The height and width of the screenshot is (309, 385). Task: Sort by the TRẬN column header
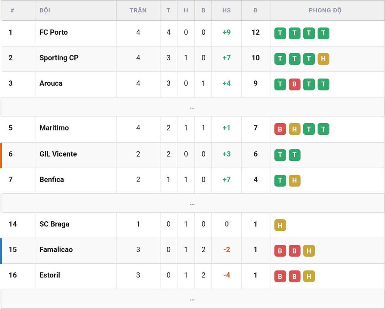coord(138,10)
